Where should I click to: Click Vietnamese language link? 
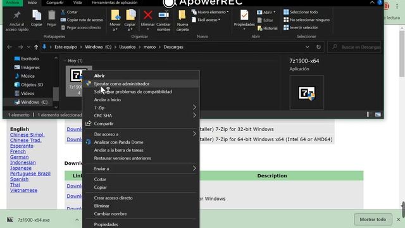(x=24, y=190)
